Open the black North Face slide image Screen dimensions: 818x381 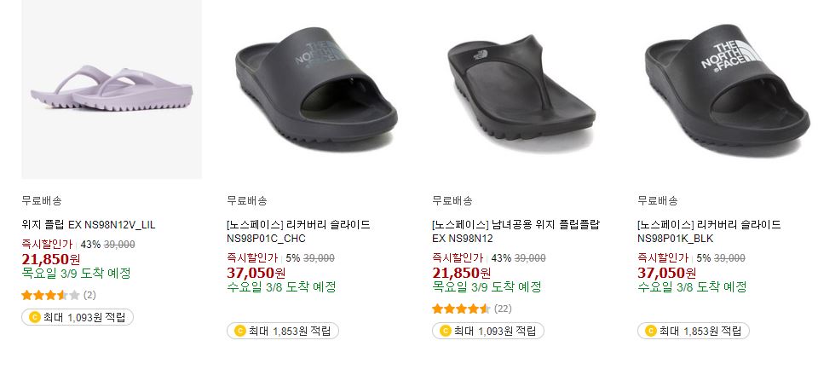727,89
